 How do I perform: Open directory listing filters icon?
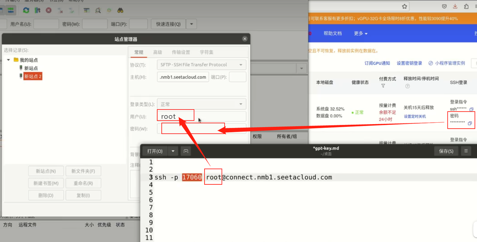tap(86, 10)
